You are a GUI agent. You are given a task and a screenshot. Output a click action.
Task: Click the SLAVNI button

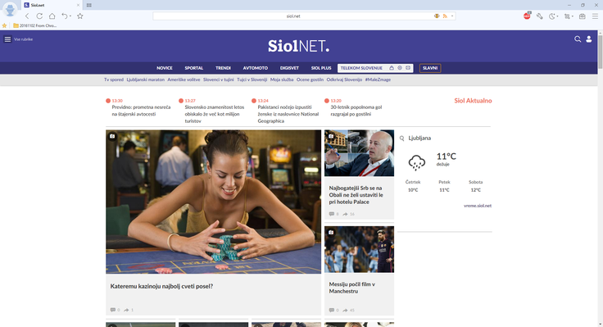(430, 68)
